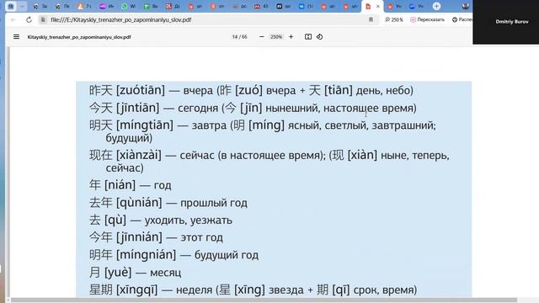Viewport: 539px width, 303px height.
Task: Open the browser profile avatar
Action: (466, 6)
